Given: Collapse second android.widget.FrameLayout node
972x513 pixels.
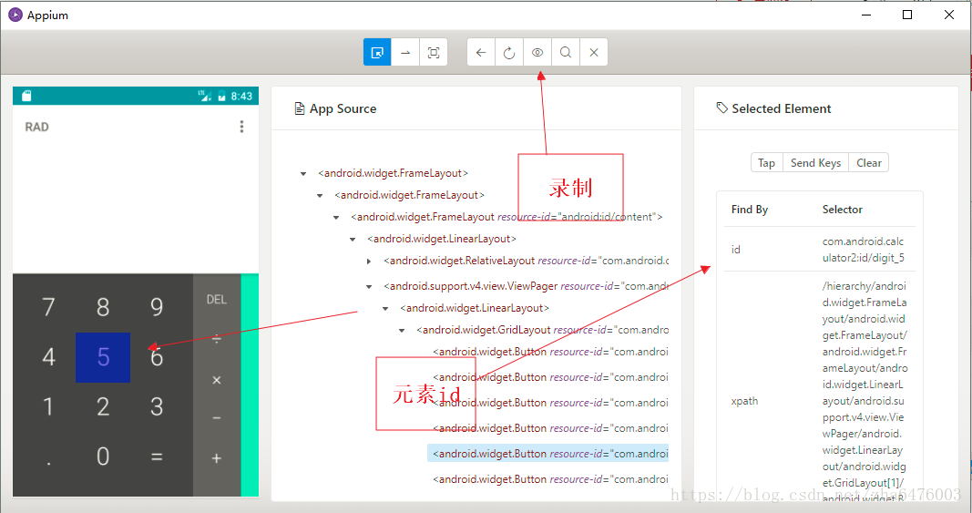Looking at the screenshot, I should [x=320, y=195].
